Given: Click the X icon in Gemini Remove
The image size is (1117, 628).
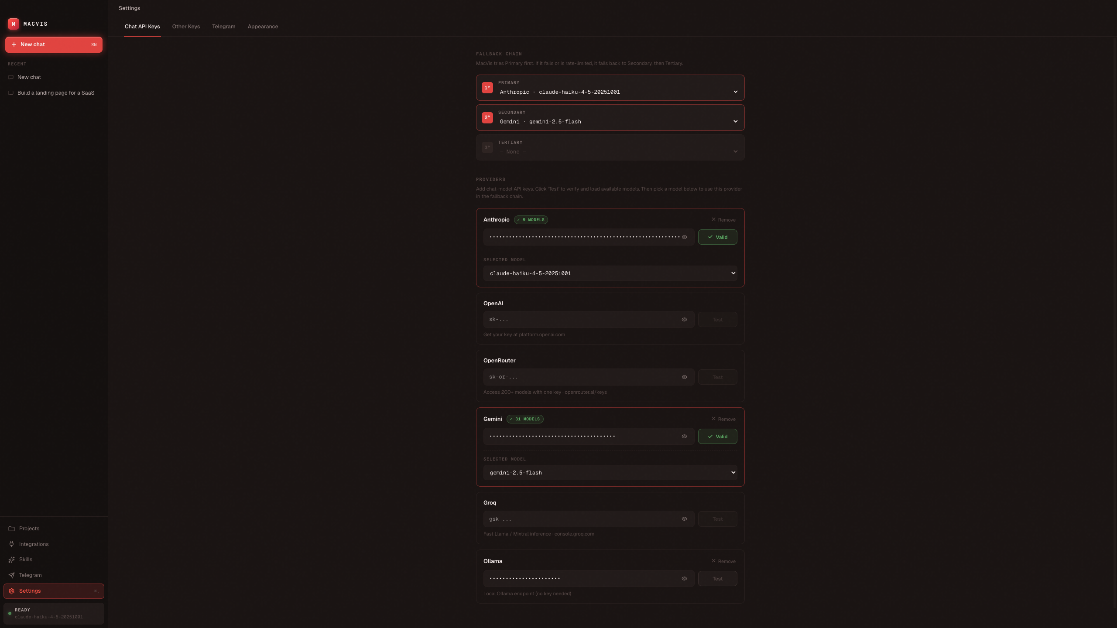Looking at the screenshot, I should click(714, 419).
